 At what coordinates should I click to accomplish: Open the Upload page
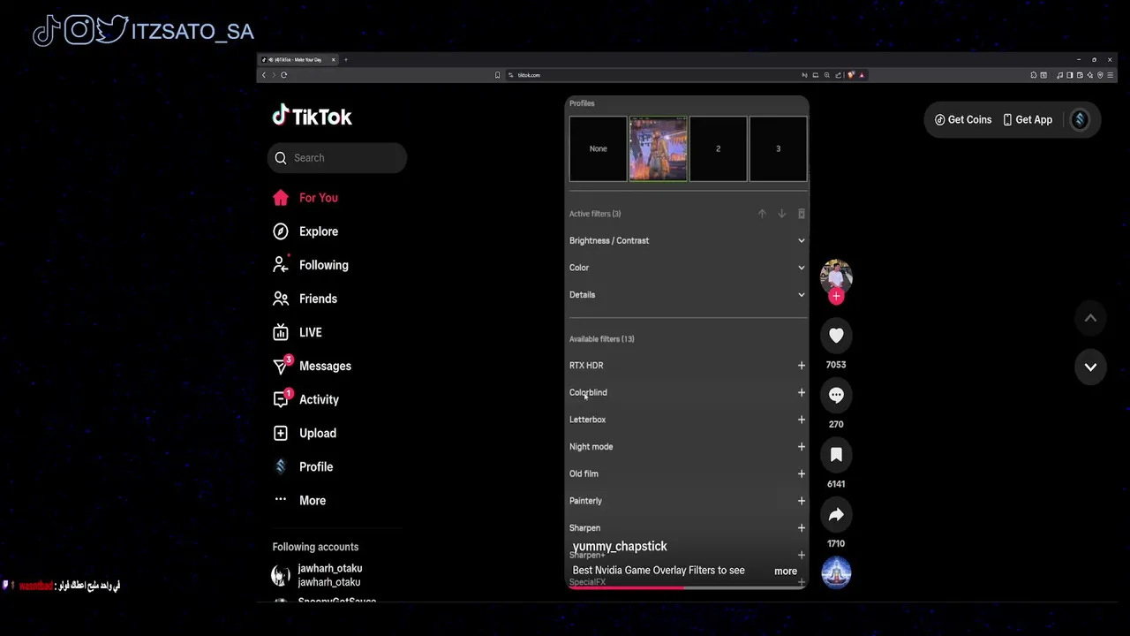[305, 433]
